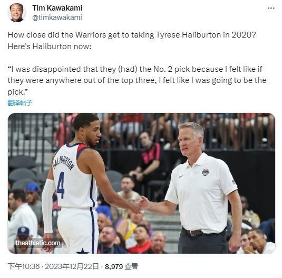Screen dimensions: 282x278
Task: Visit the @timkawakami handle link
Action: click(x=57, y=17)
